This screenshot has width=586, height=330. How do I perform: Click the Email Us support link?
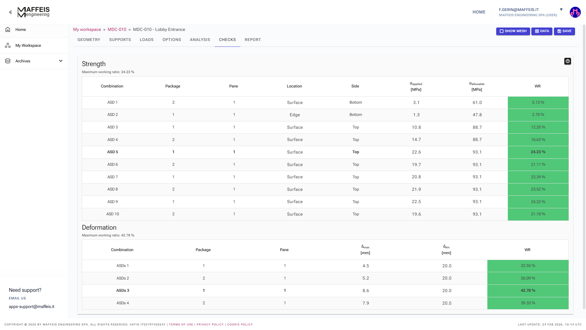pos(17,298)
